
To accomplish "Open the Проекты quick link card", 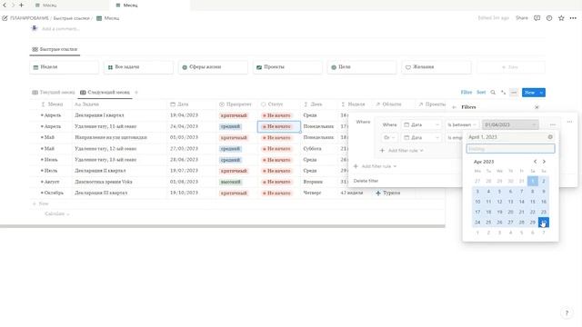I will point(287,67).
